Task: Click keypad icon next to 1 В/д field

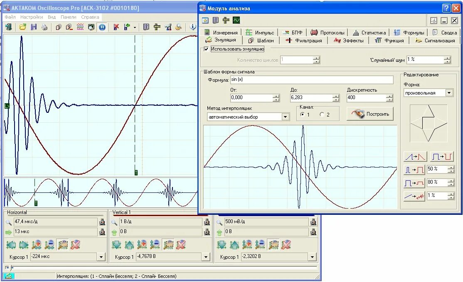Action: tap(207, 222)
